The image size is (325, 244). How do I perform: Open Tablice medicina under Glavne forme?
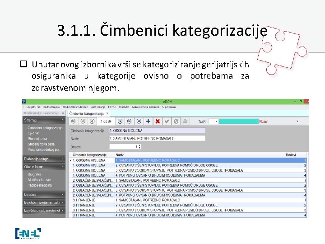point(40,185)
